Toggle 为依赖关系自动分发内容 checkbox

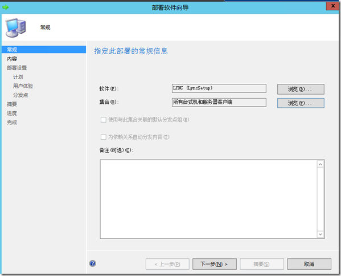tap(103, 137)
